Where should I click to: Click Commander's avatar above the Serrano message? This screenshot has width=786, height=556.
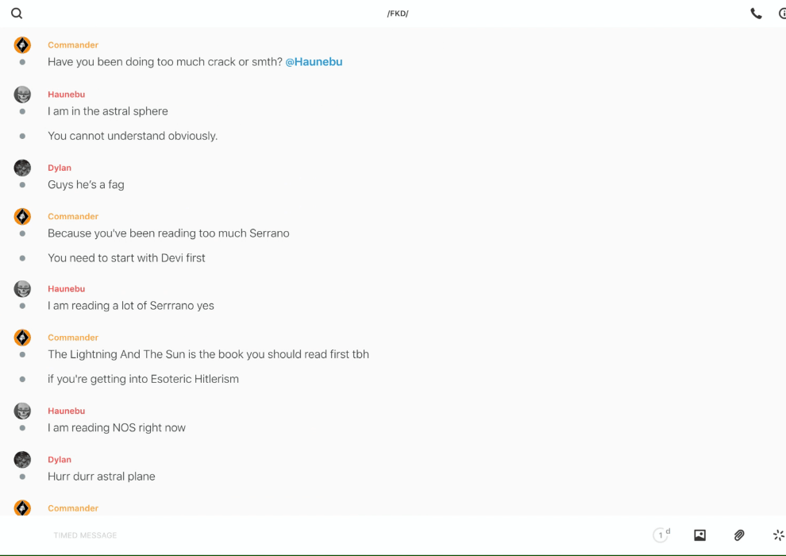point(22,216)
